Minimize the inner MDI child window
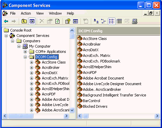This screenshot has width=162, height=128. point(146,13)
